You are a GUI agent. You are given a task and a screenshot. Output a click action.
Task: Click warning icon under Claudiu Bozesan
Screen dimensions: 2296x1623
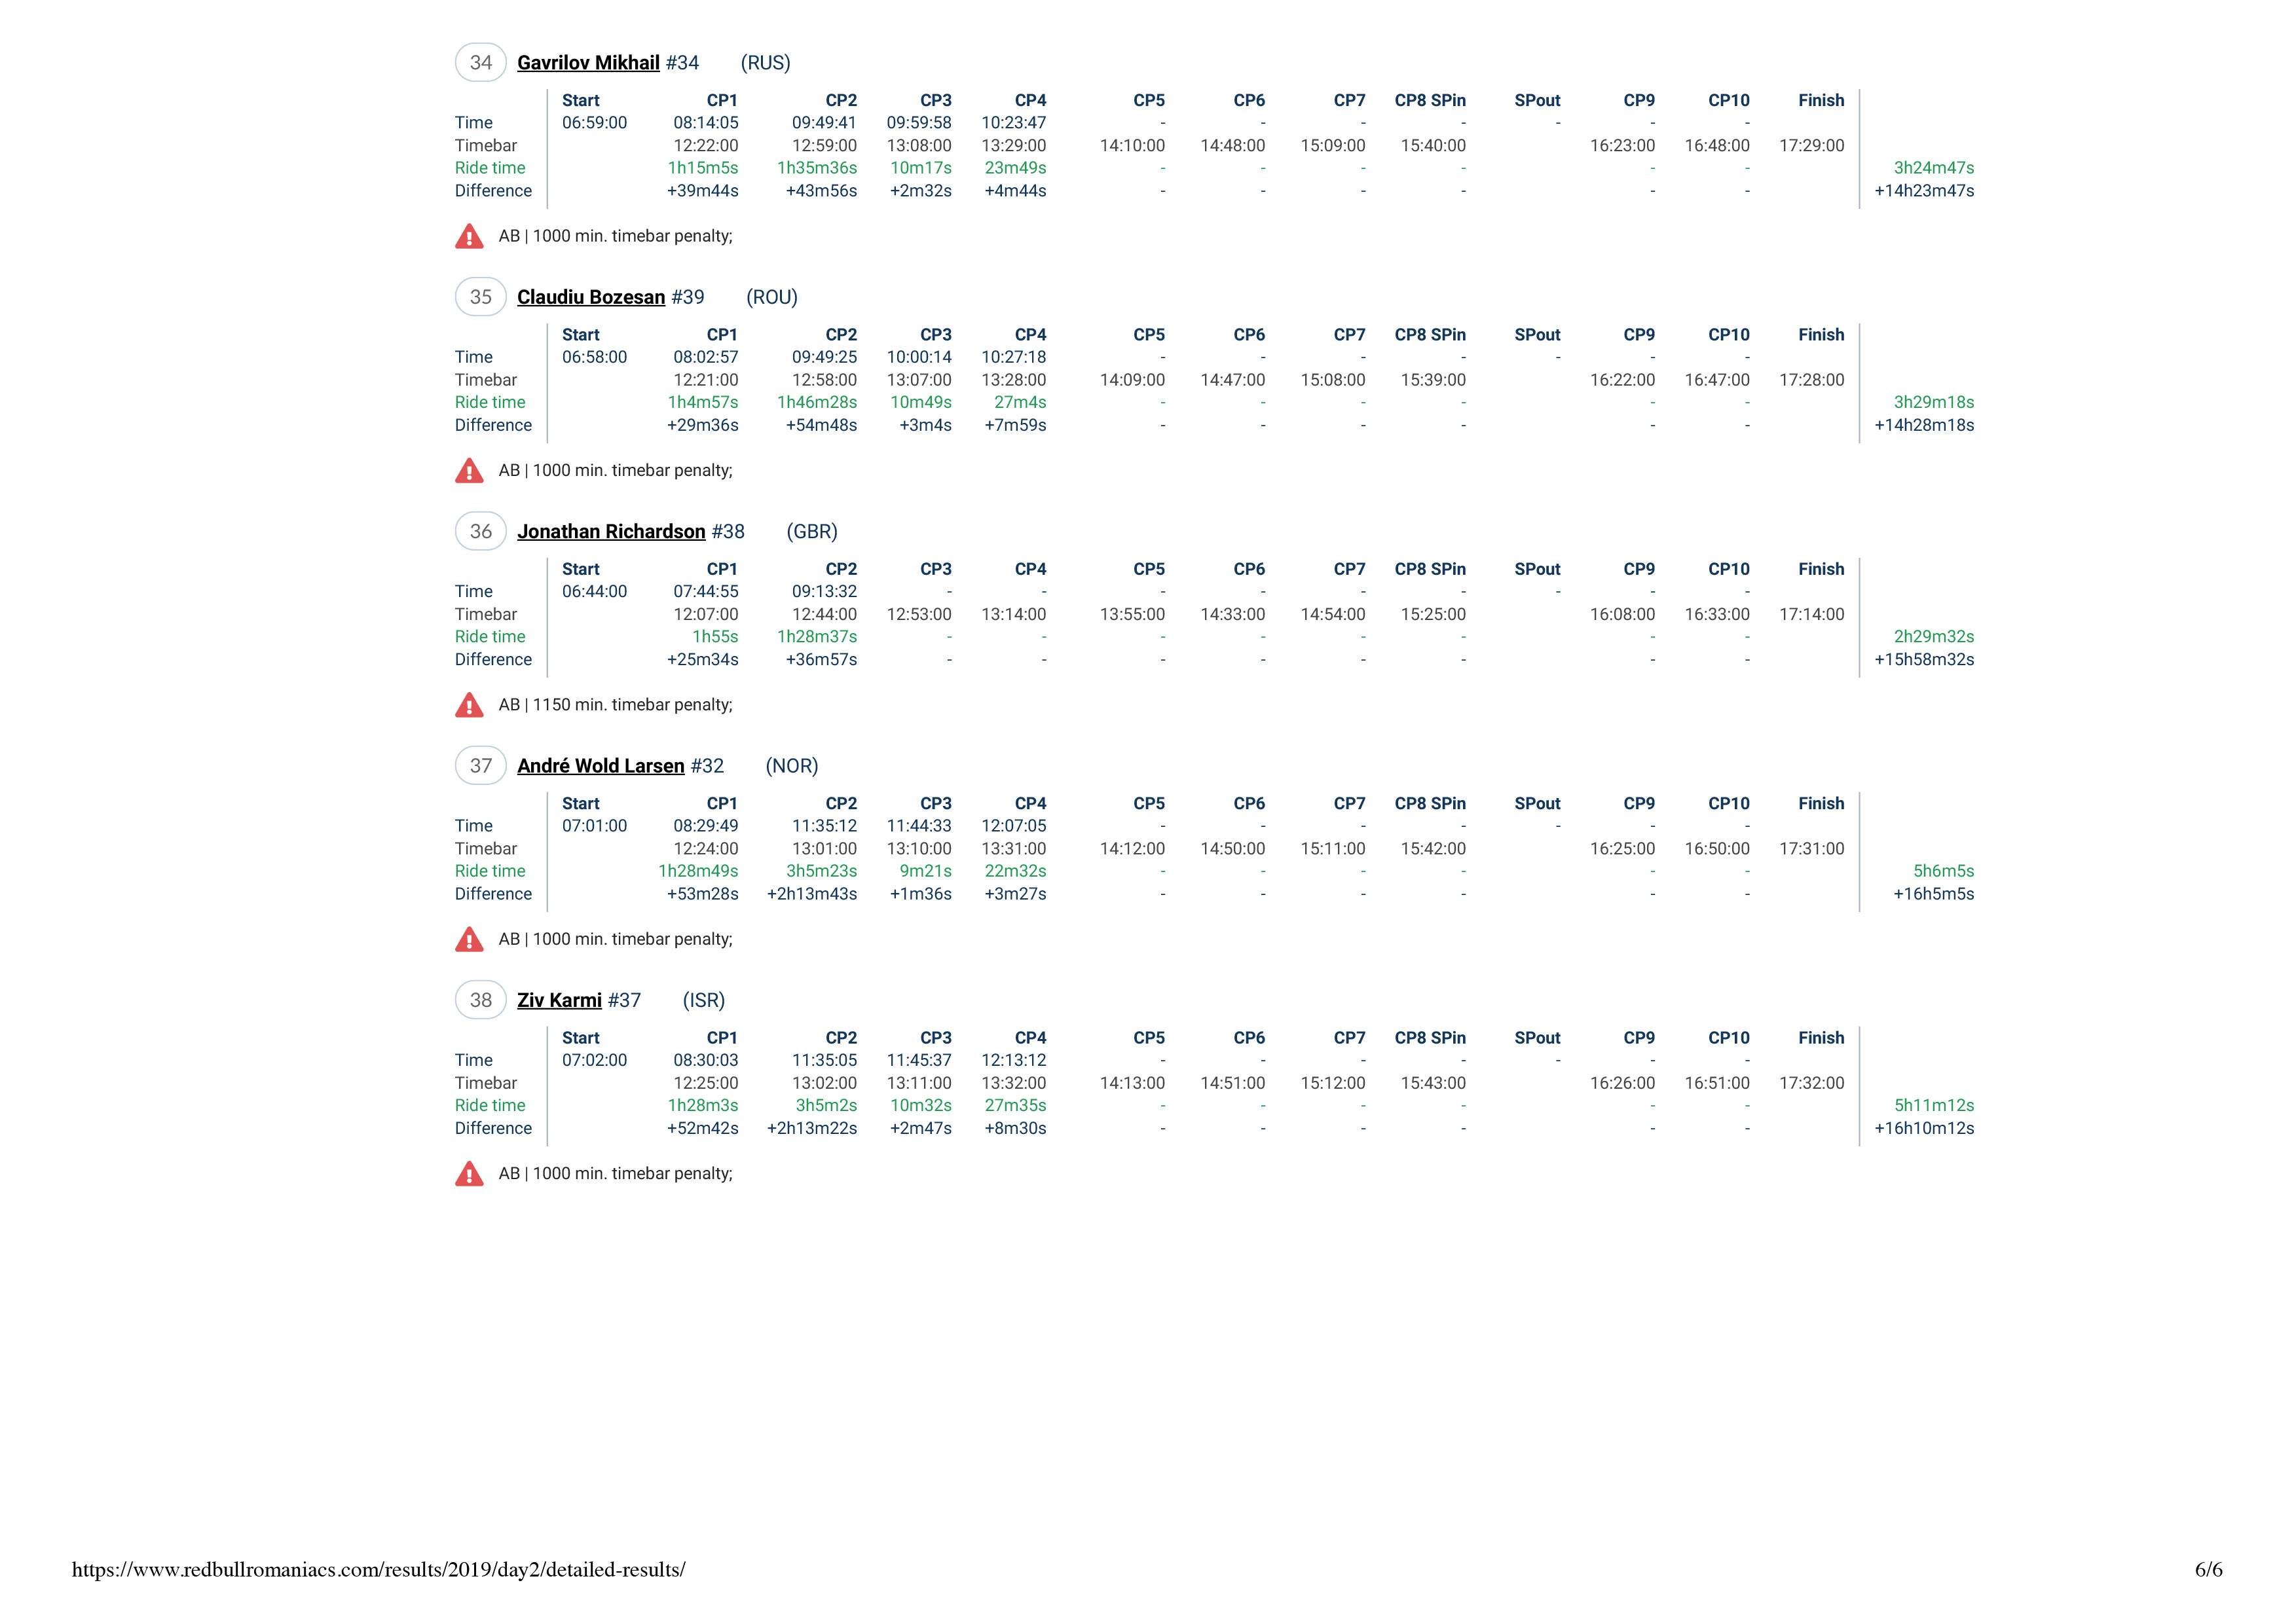pos(468,471)
